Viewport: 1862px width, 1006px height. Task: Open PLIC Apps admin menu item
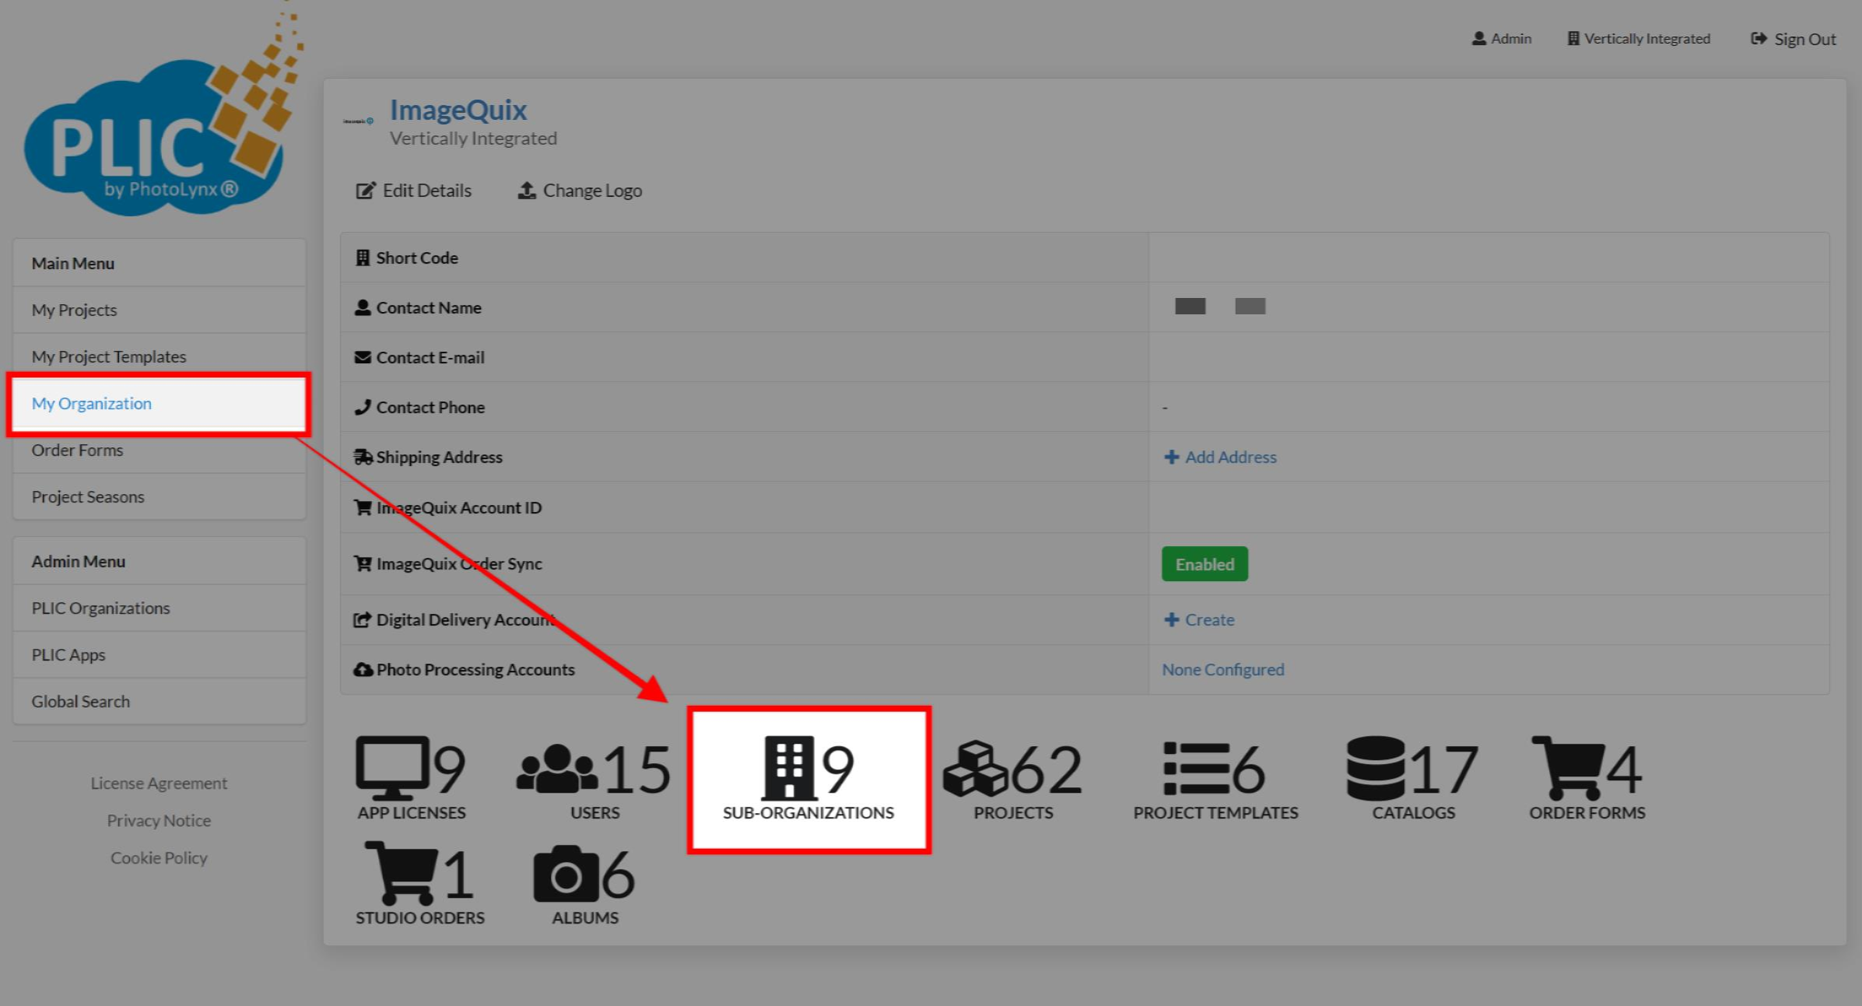(160, 654)
